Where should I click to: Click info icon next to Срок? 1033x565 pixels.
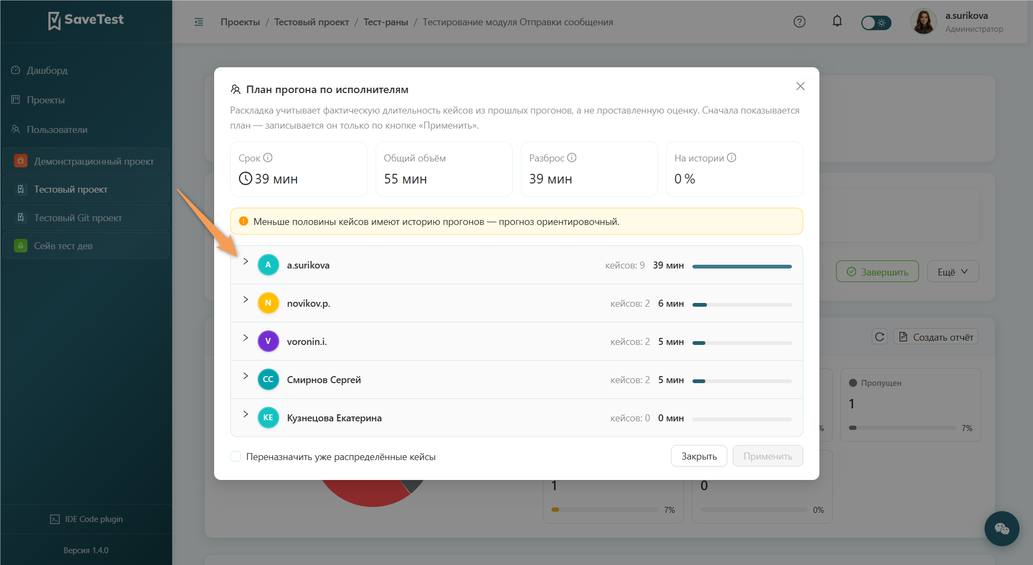click(268, 158)
